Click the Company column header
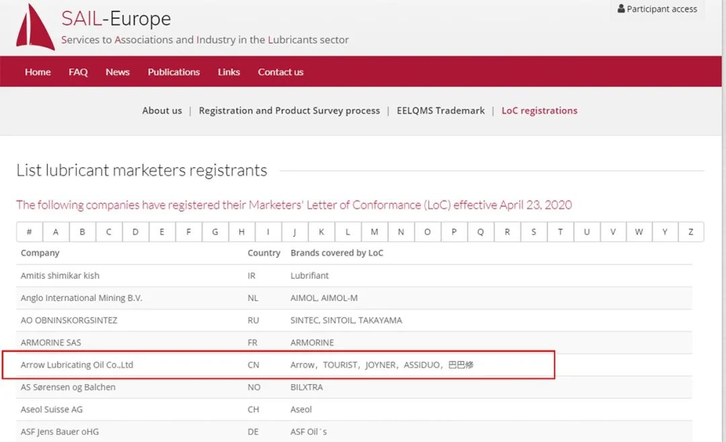This screenshot has width=726, height=442. click(x=40, y=253)
